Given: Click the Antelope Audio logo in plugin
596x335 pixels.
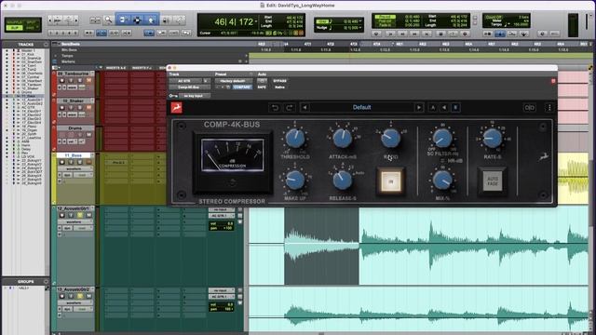Looking at the screenshot, I should click(x=176, y=108).
